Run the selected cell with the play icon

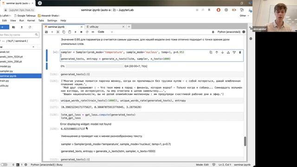75,32
